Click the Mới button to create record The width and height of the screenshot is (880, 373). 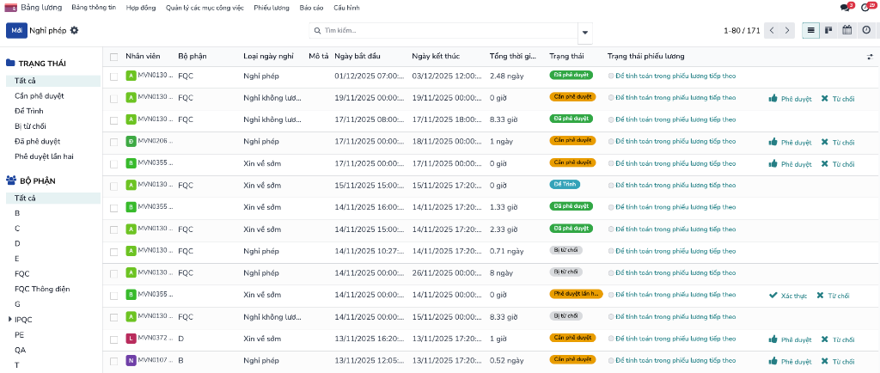(x=16, y=30)
